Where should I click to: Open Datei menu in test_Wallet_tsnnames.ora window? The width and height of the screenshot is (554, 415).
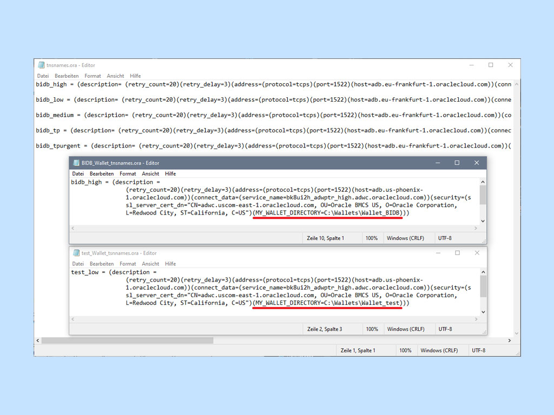[x=78, y=264]
